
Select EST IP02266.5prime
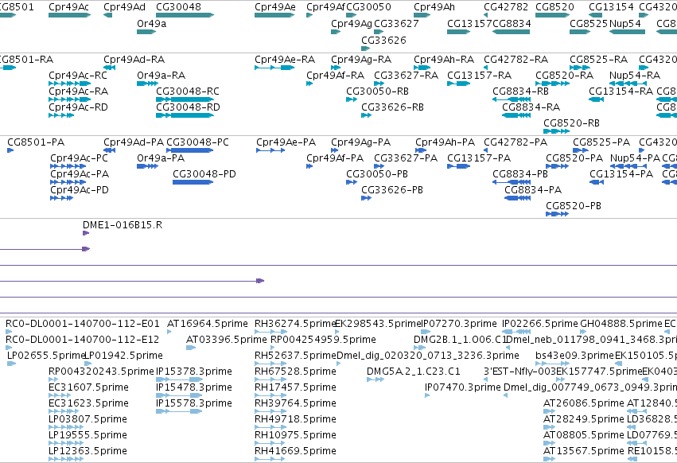[539, 324]
